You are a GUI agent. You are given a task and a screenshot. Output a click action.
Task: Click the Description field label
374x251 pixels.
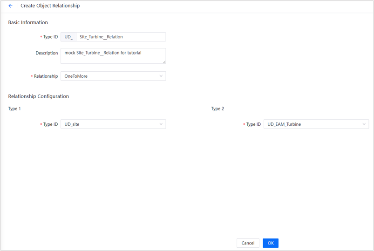(x=47, y=53)
